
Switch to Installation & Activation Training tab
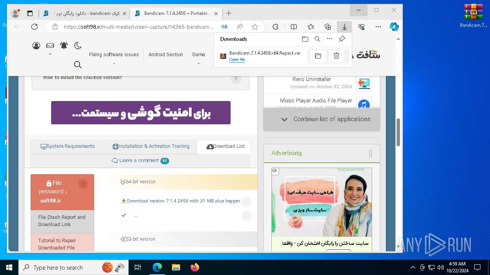(149, 147)
